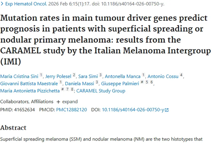Viewport: 216px width, 144px height.
Task: Click affiliation superscript 3 after Sara Simi
Action: point(101,75)
